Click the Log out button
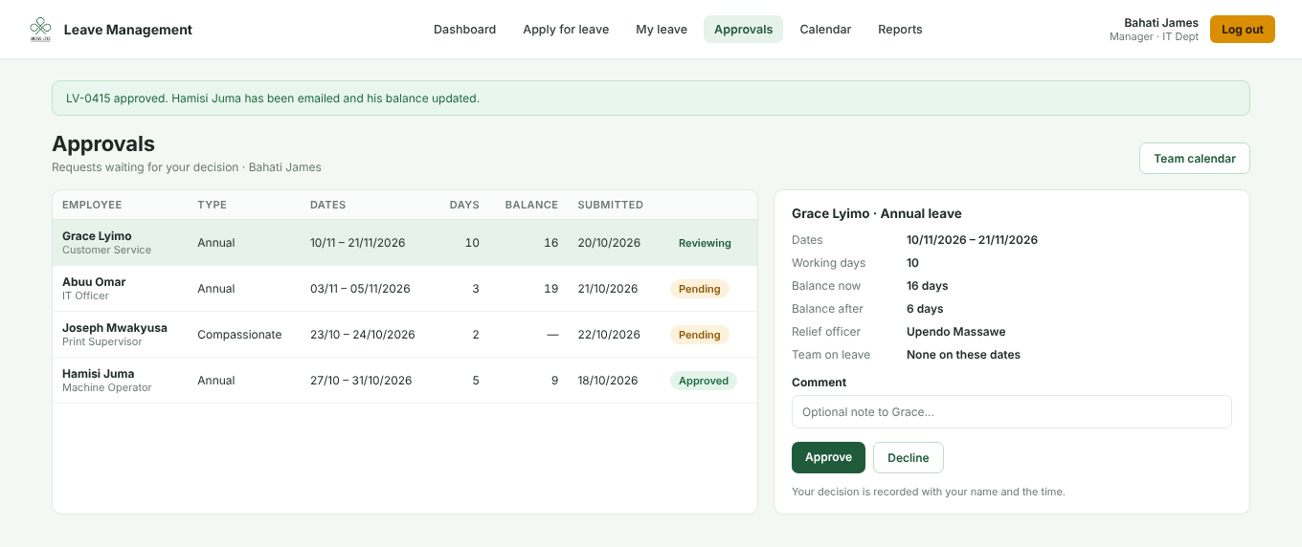This screenshot has width=1302, height=547. (1242, 30)
